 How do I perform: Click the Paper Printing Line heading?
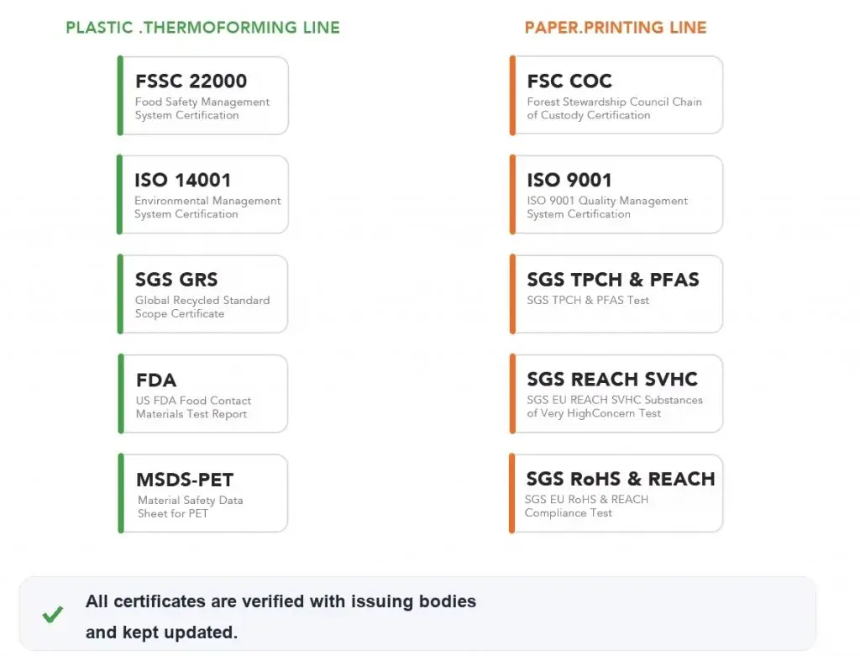tap(616, 28)
